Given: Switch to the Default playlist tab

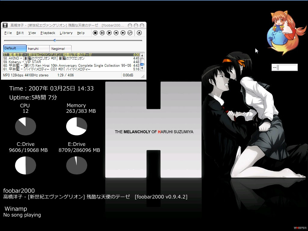Looking at the screenshot, I should coord(15,48).
